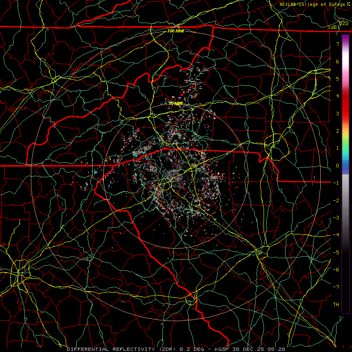Click the -6 value on the color scale

(336, 270)
